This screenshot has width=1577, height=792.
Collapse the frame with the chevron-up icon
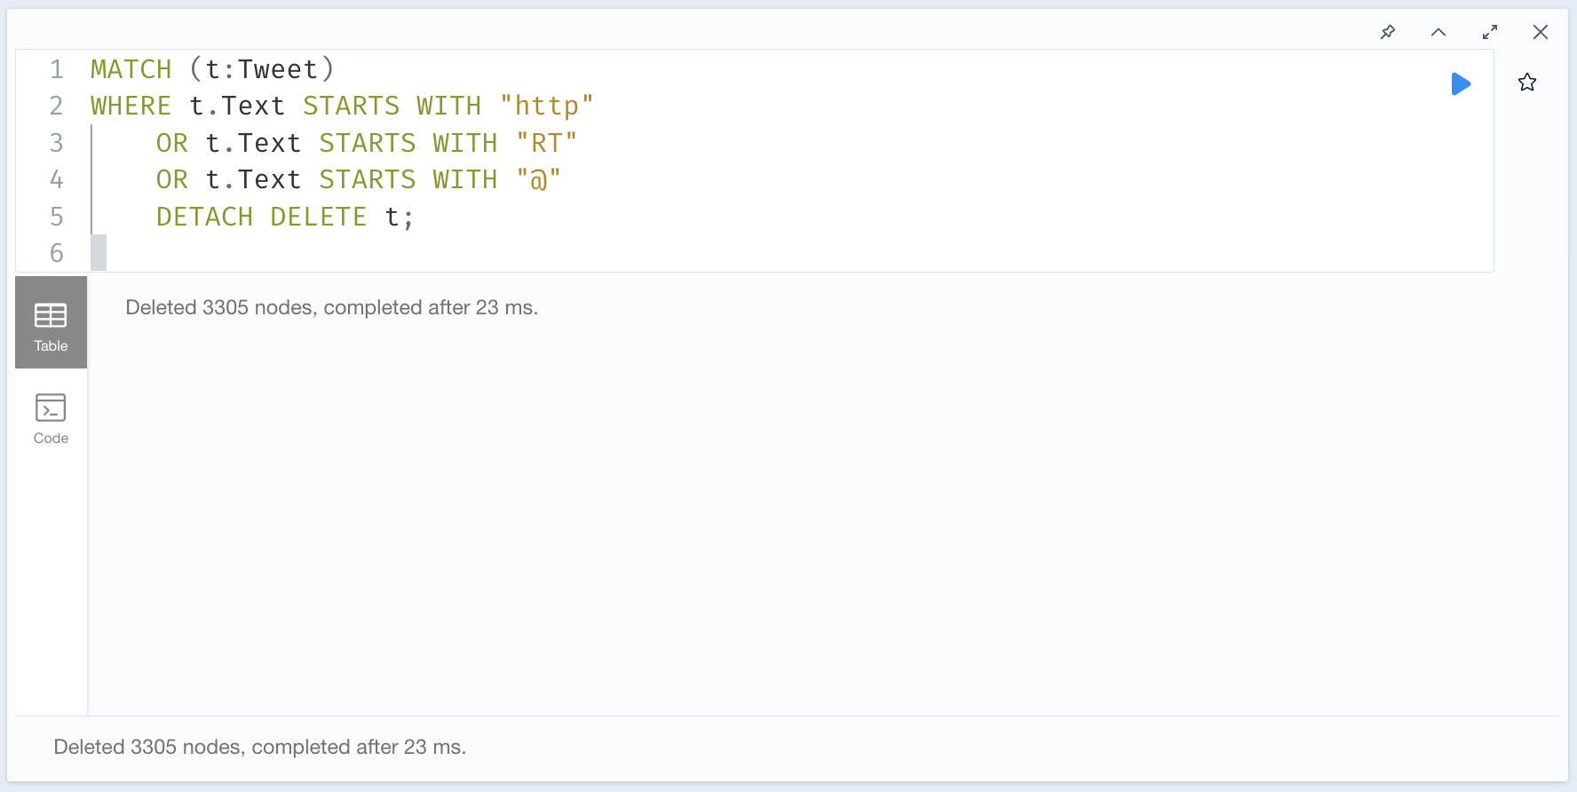coord(1438,32)
